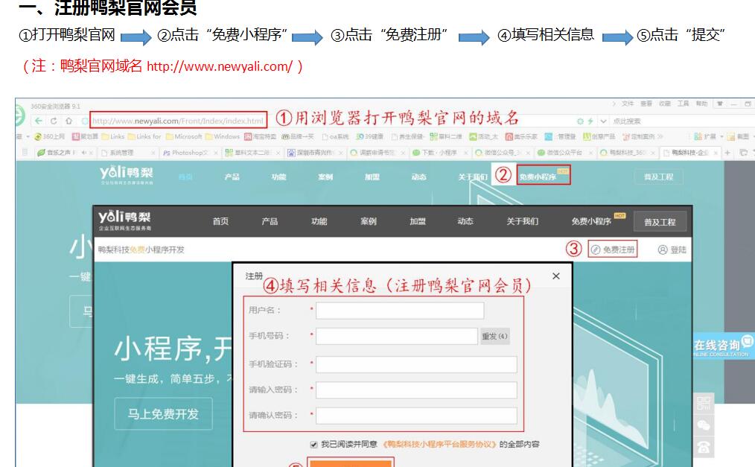Click the 登陆 login link
755x467 pixels.
pyautogui.click(x=672, y=250)
